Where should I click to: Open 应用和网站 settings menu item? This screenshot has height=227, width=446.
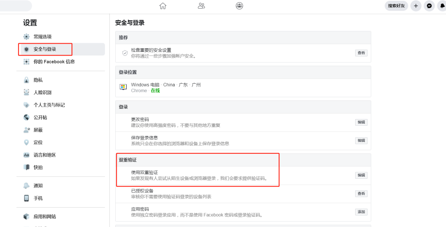(61, 217)
